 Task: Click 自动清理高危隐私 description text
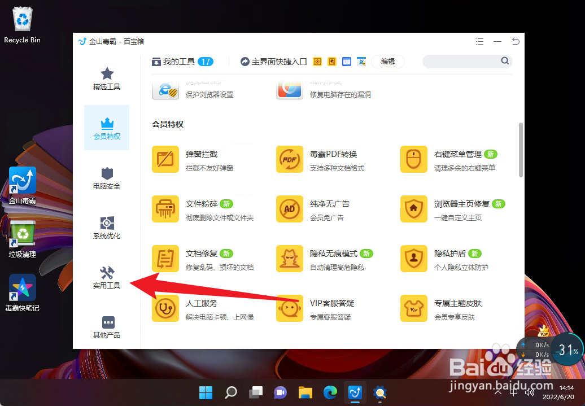tap(337, 267)
